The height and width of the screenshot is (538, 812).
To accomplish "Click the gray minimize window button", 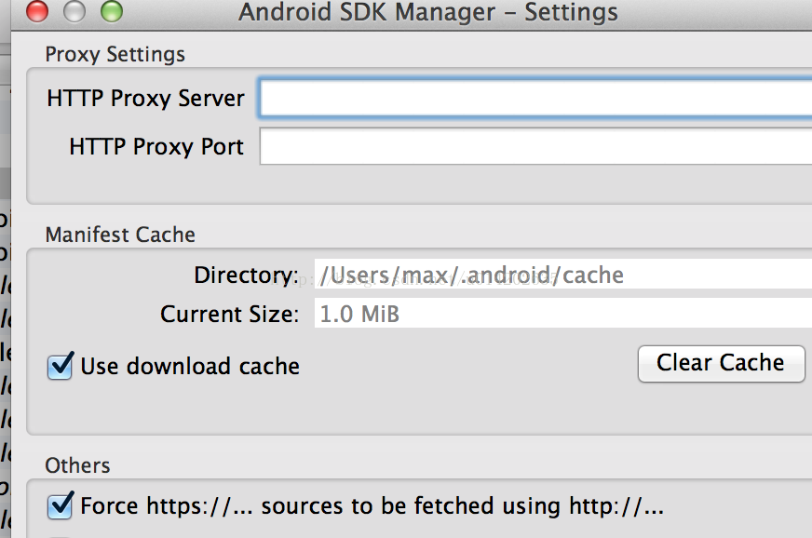I will click(x=74, y=11).
